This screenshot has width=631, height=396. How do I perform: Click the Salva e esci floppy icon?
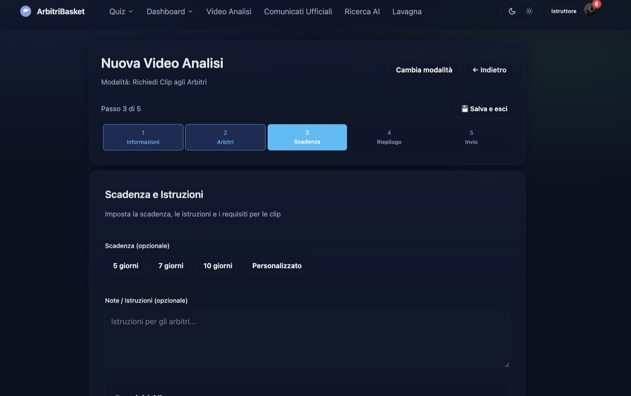click(x=465, y=109)
